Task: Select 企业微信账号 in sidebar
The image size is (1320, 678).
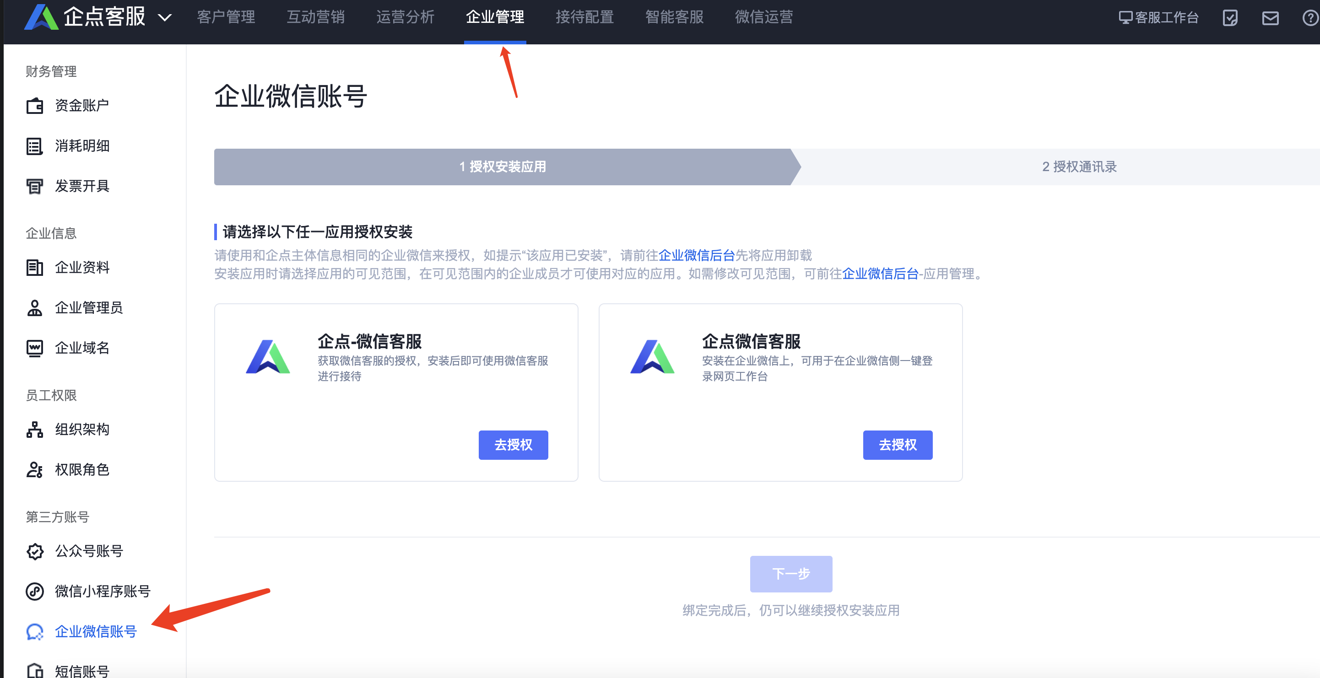Action: click(x=96, y=632)
